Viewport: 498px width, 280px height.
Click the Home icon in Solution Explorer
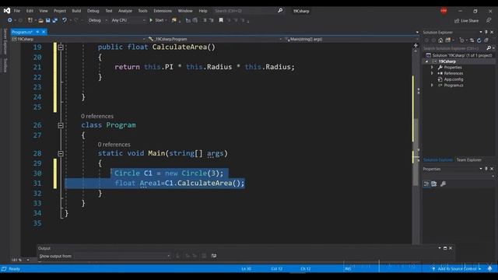tap(440, 40)
